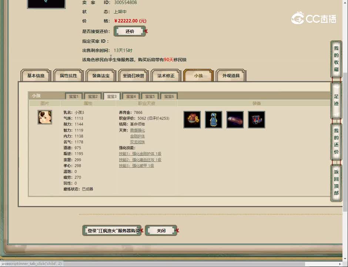Click 职业评价 value 5062
This screenshot has height=267, width=348.
click(142, 118)
